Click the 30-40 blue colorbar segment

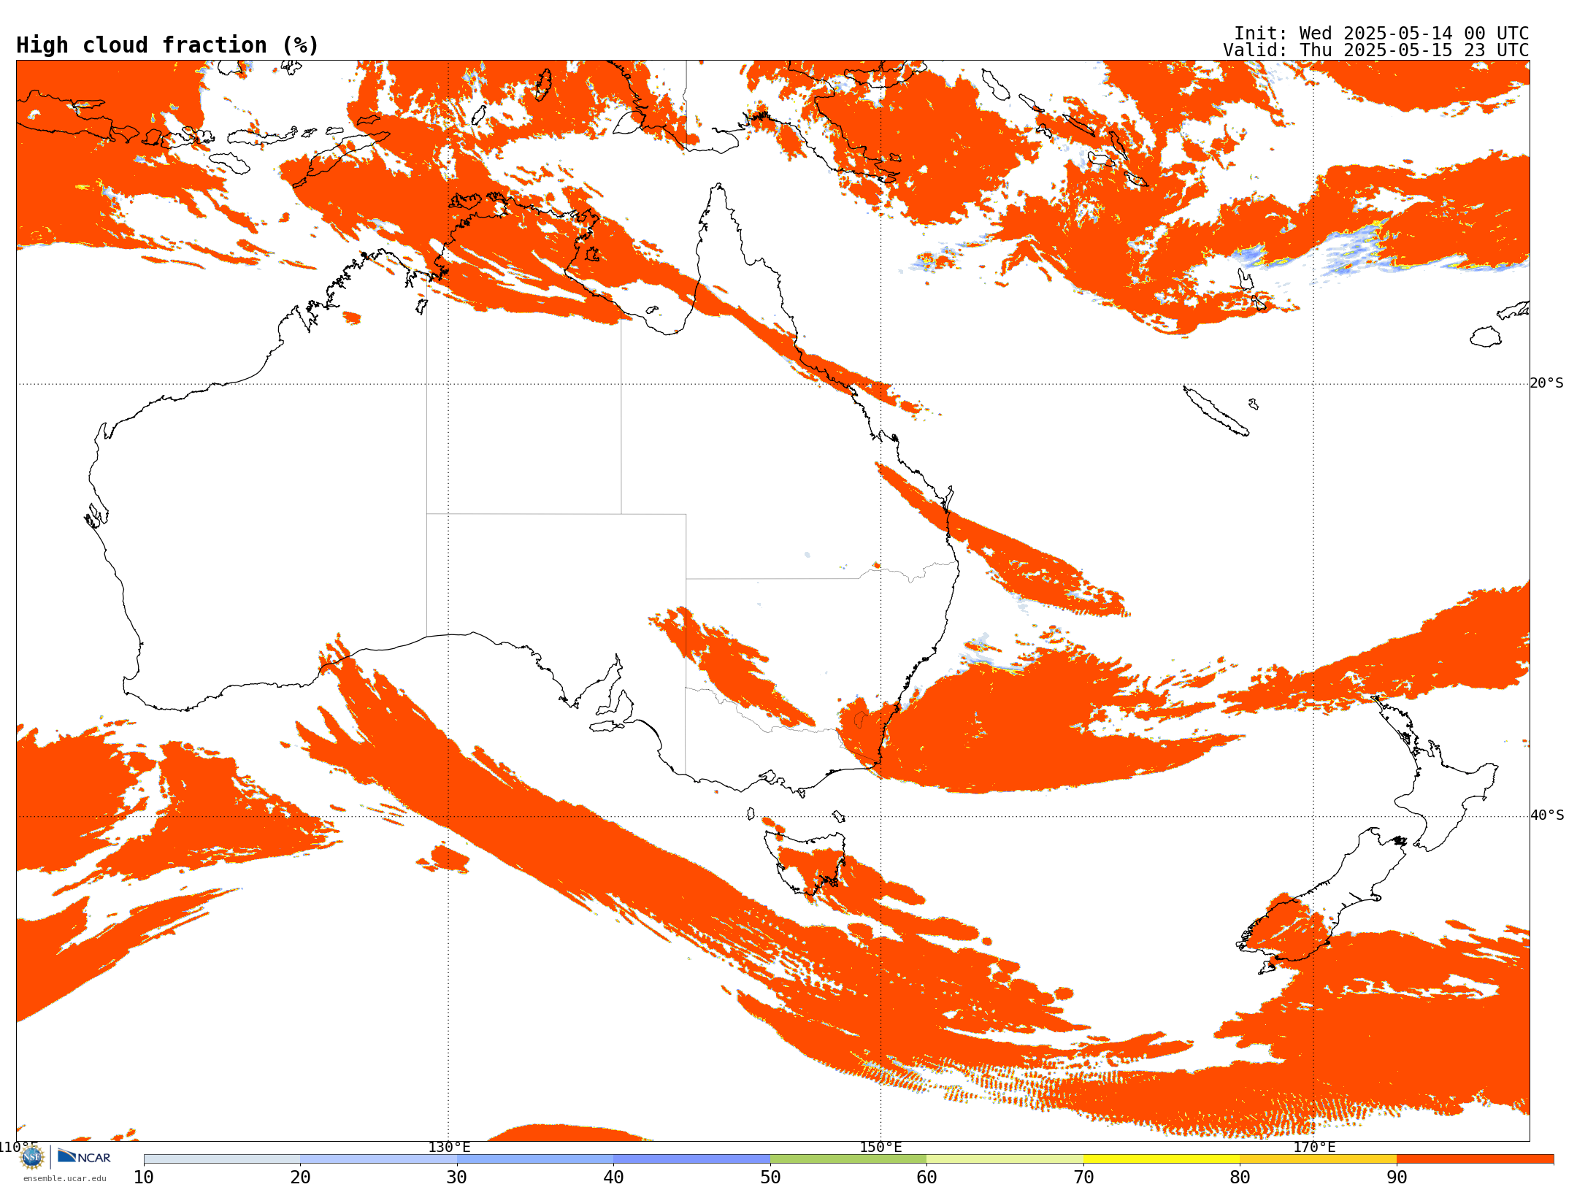pyautogui.click(x=535, y=1159)
